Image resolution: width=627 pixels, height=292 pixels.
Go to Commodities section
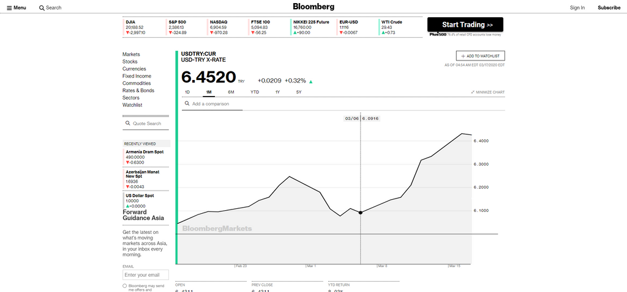tap(137, 83)
